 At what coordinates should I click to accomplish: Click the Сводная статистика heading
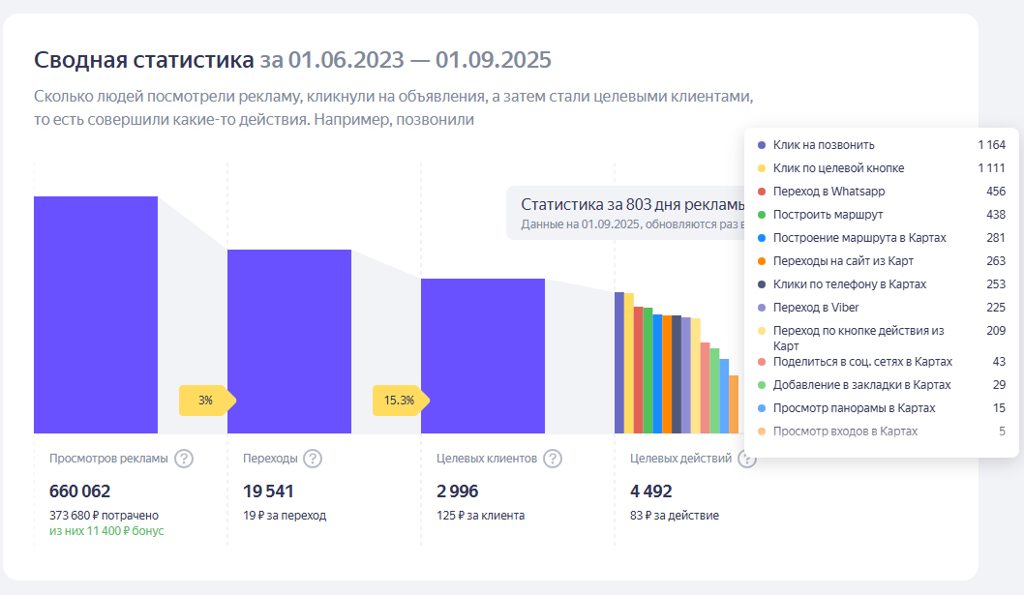coord(143,60)
